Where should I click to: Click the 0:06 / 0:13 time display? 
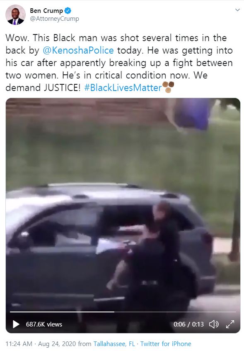coord(188,324)
